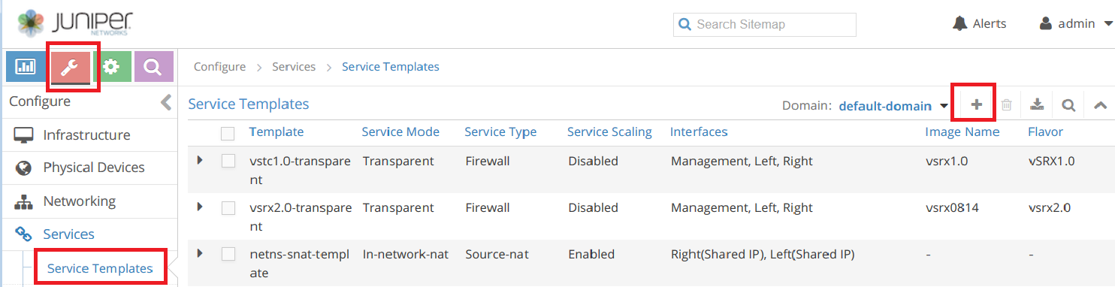Click netns-snat-template name
The image size is (1115, 287).
click(300, 264)
